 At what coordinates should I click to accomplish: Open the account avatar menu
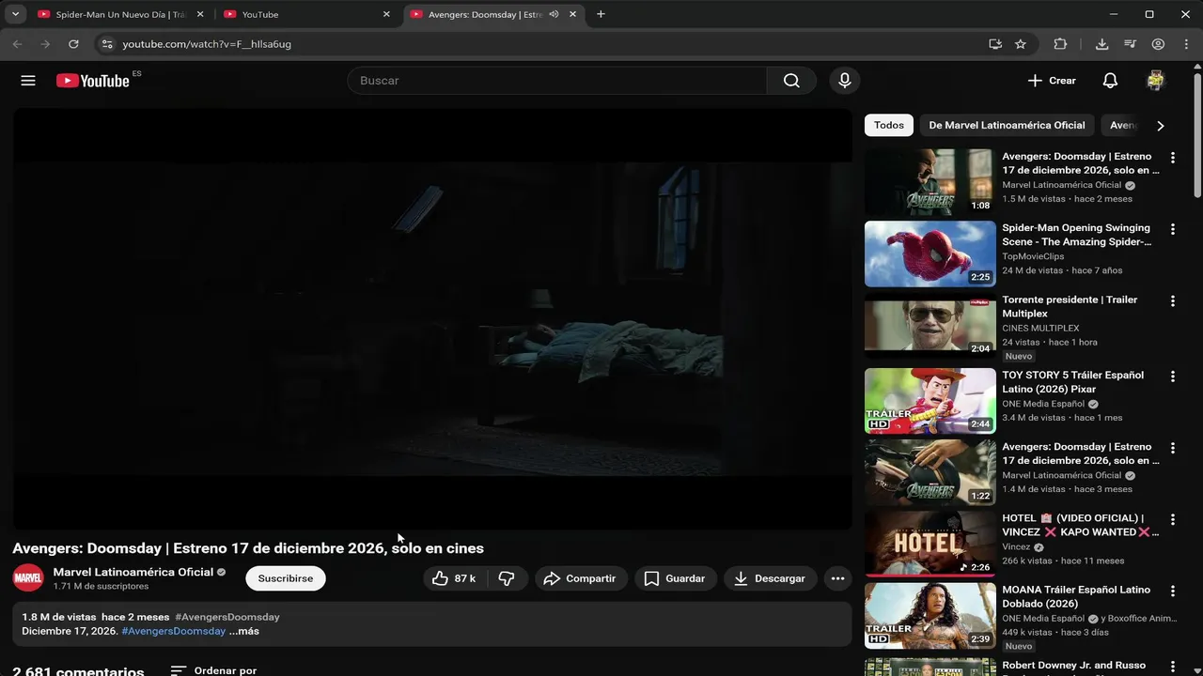coord(1156,81)
